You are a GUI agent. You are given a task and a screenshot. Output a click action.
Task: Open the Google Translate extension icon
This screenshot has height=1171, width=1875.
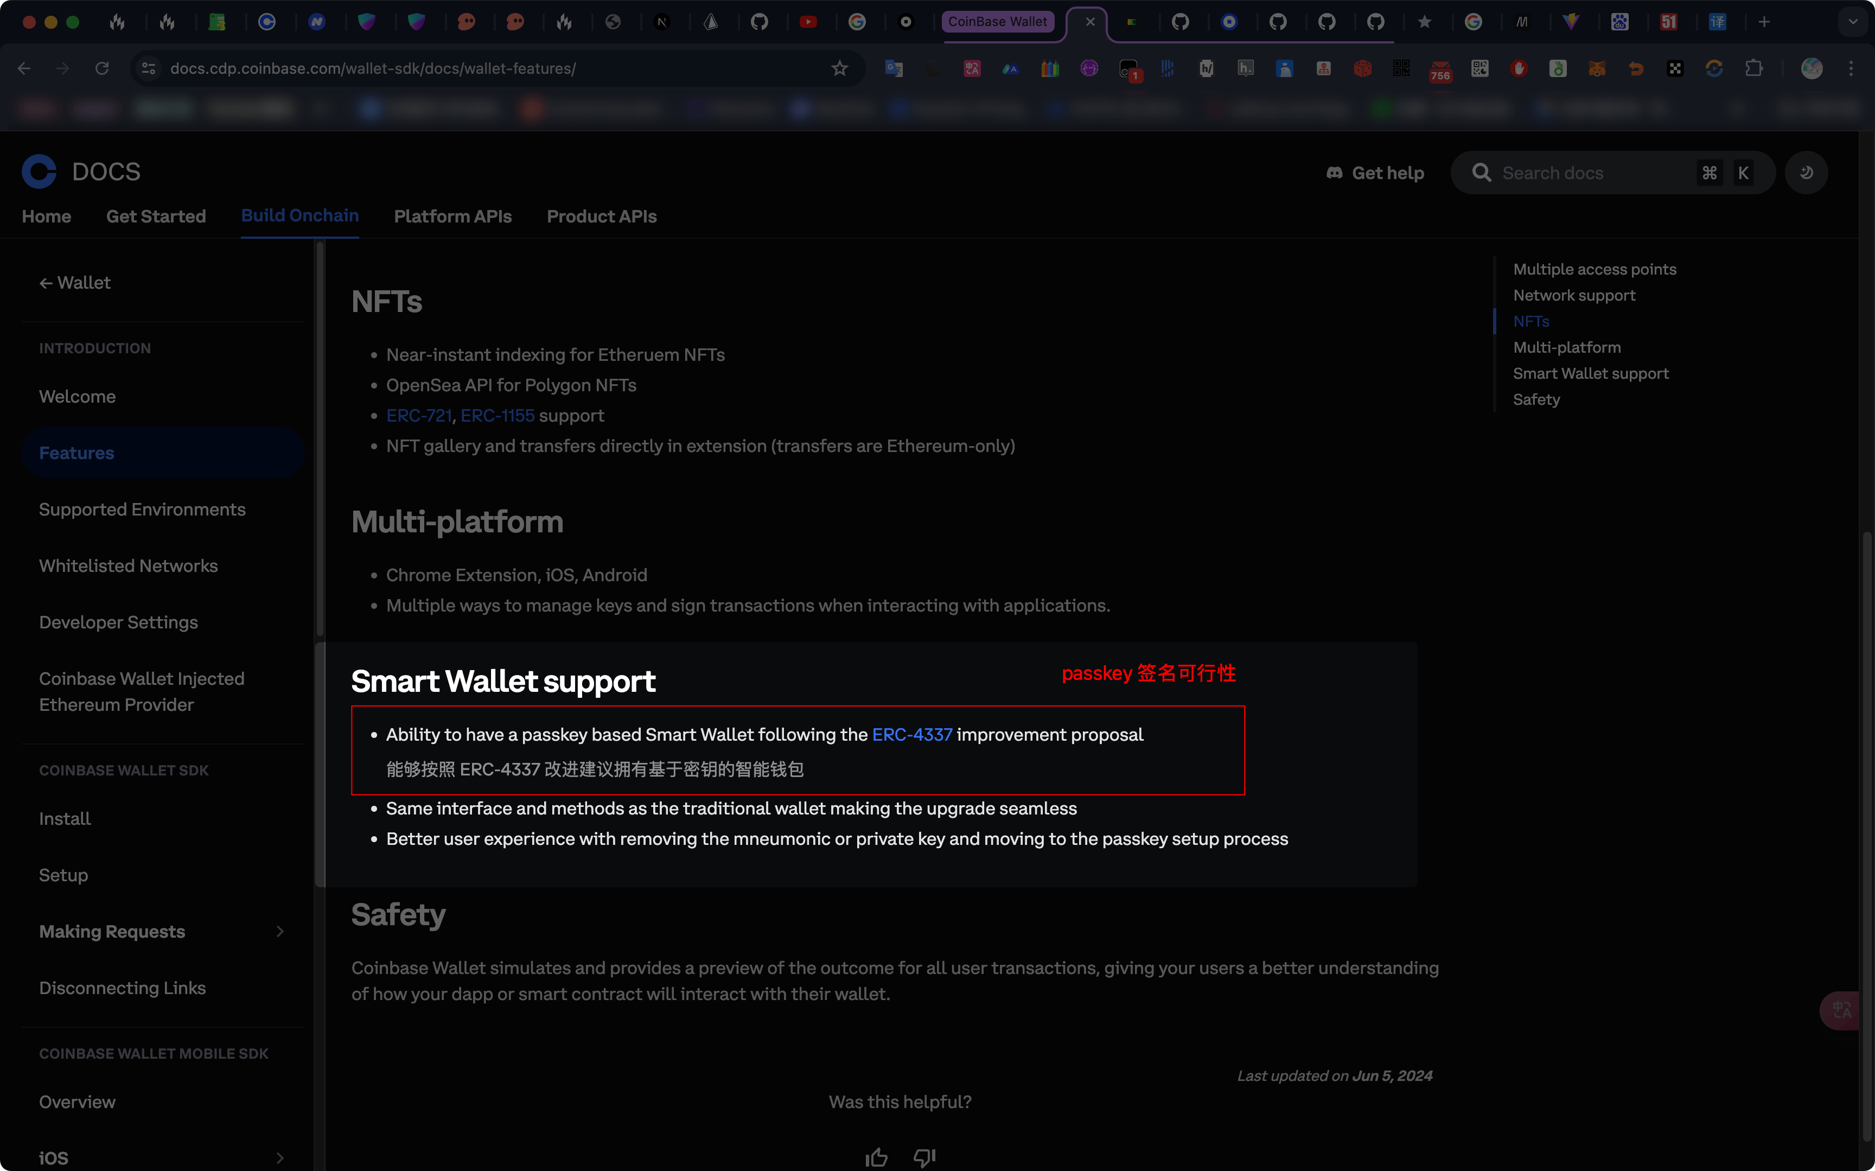pyautogui.click(x=894, y=68)
